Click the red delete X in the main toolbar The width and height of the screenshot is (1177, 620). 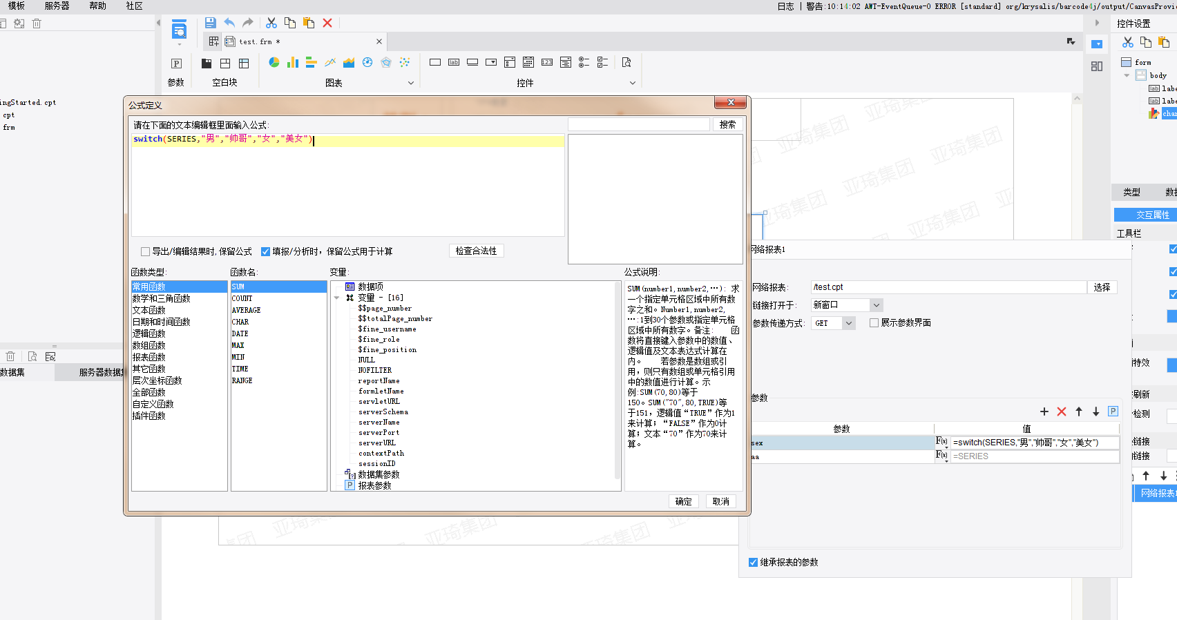[327, 23]
